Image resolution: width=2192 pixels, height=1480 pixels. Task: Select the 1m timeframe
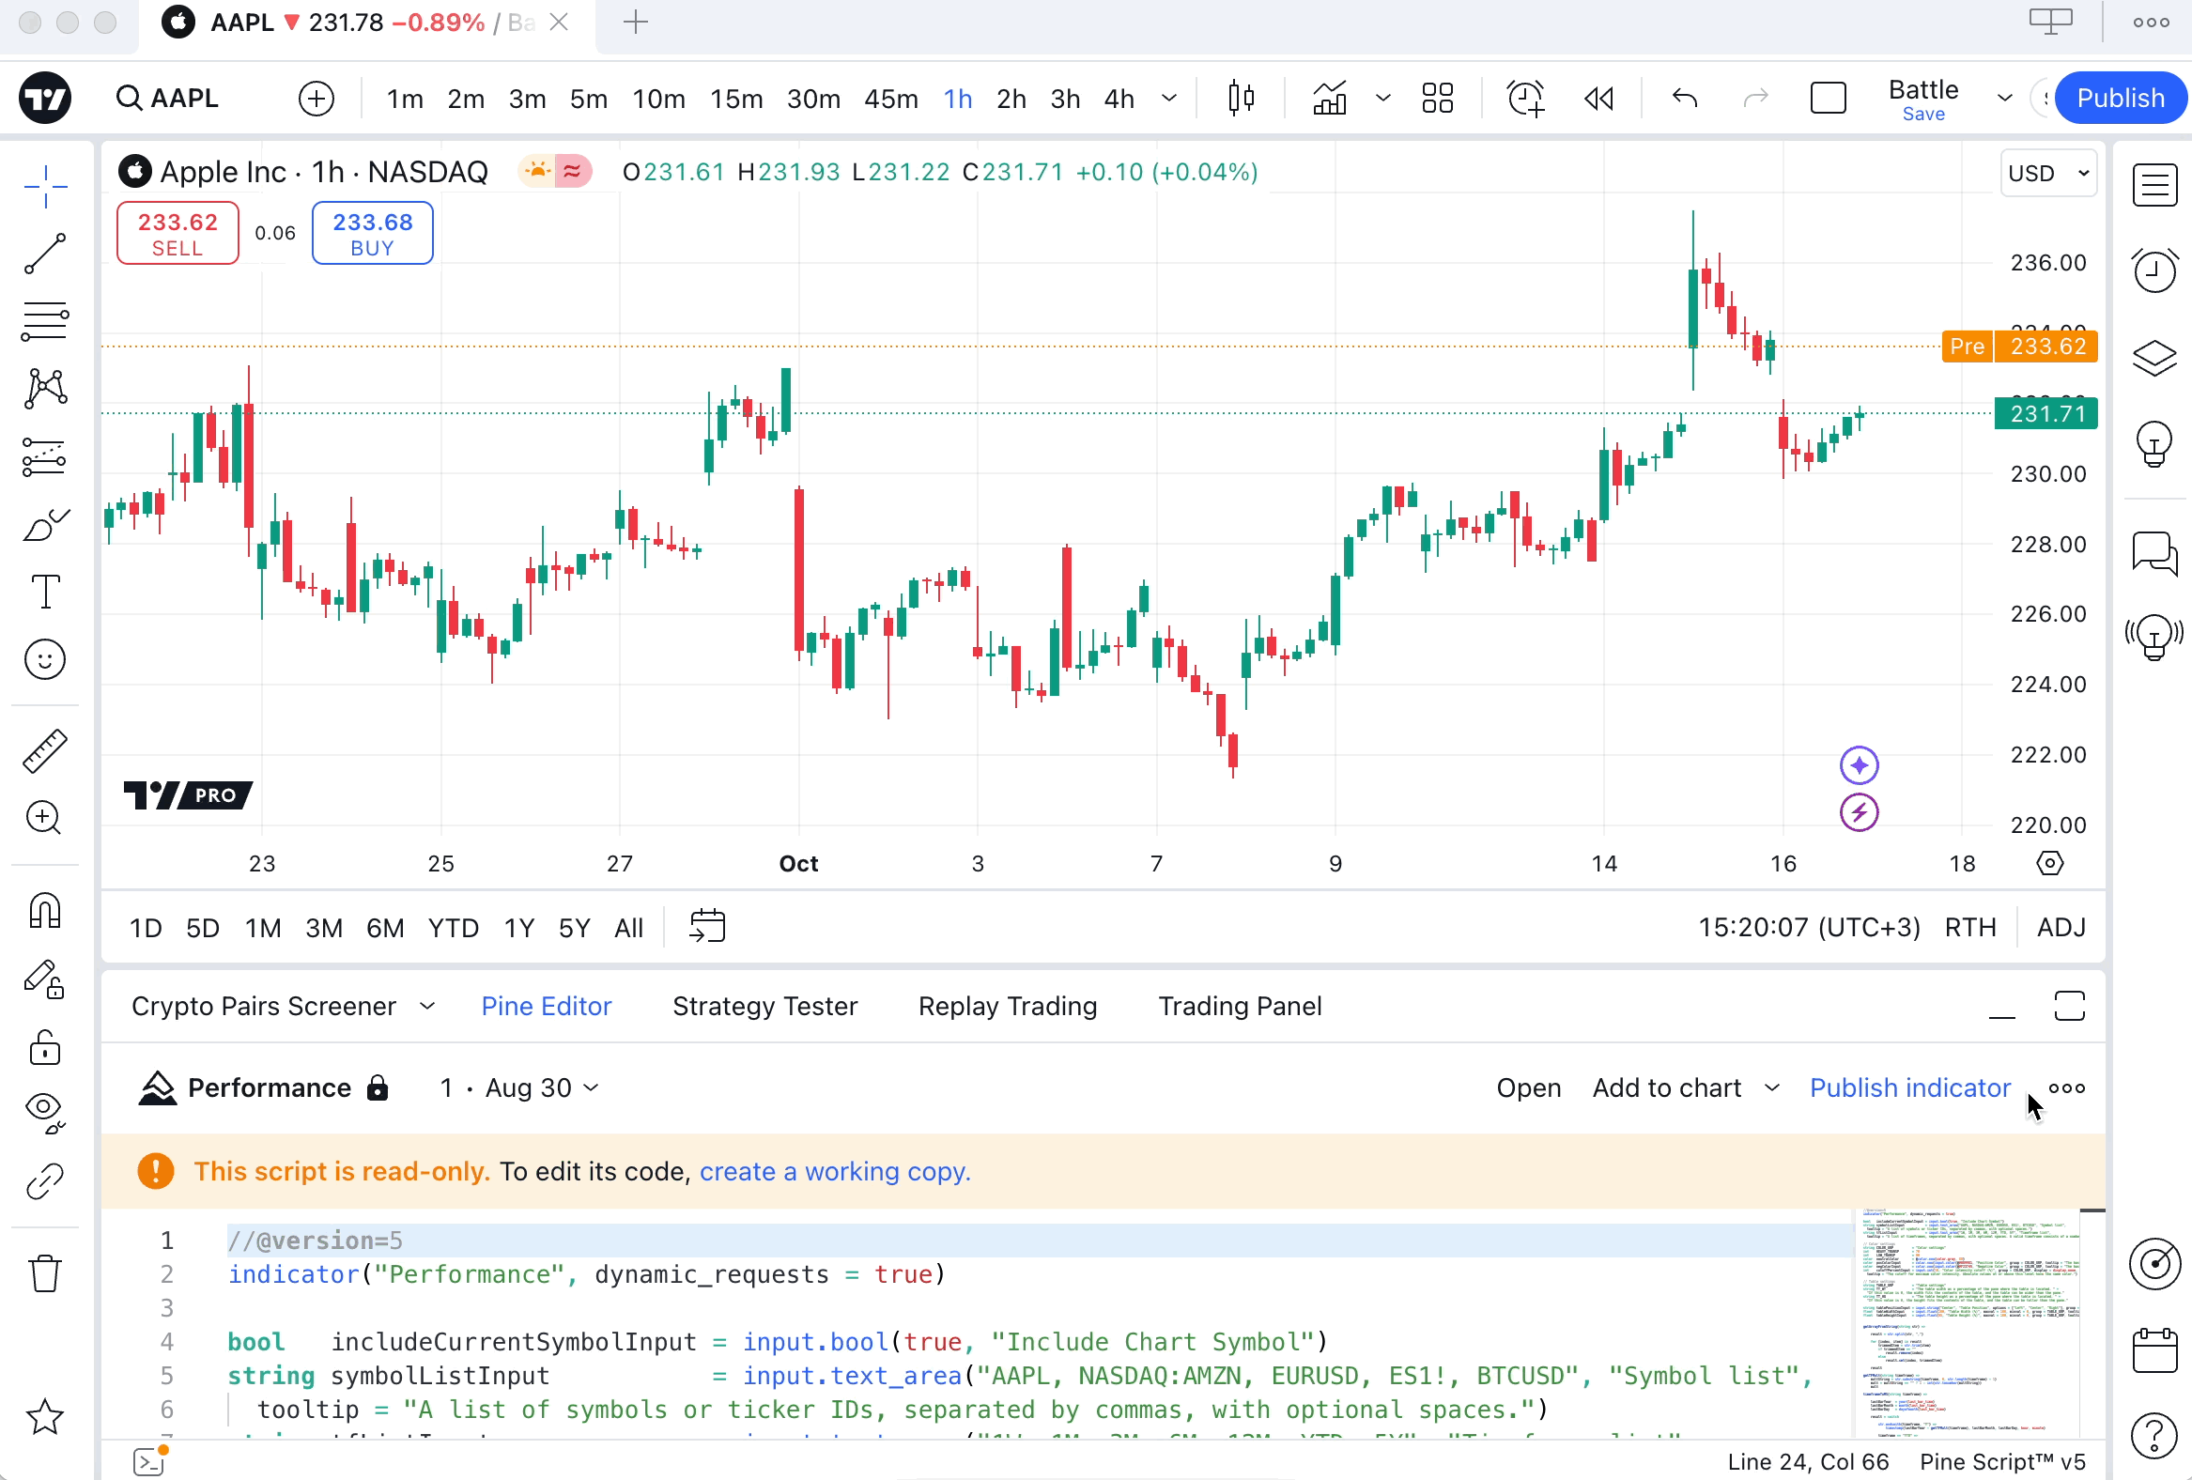click(x=405, y=98)
